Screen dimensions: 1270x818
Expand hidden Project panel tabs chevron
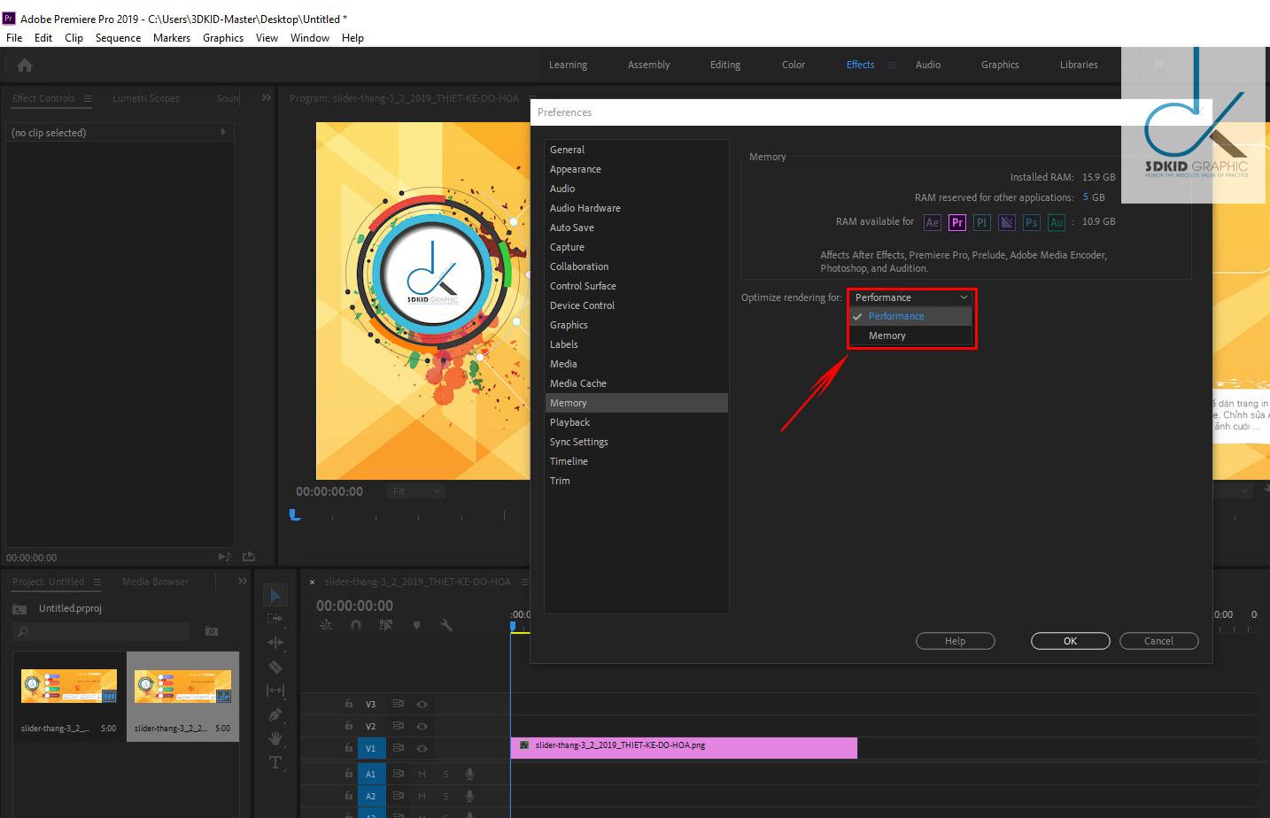click(243, 581)
